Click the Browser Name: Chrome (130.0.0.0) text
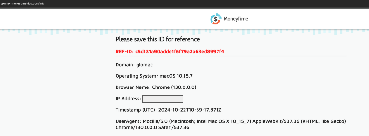 (156, 87)
